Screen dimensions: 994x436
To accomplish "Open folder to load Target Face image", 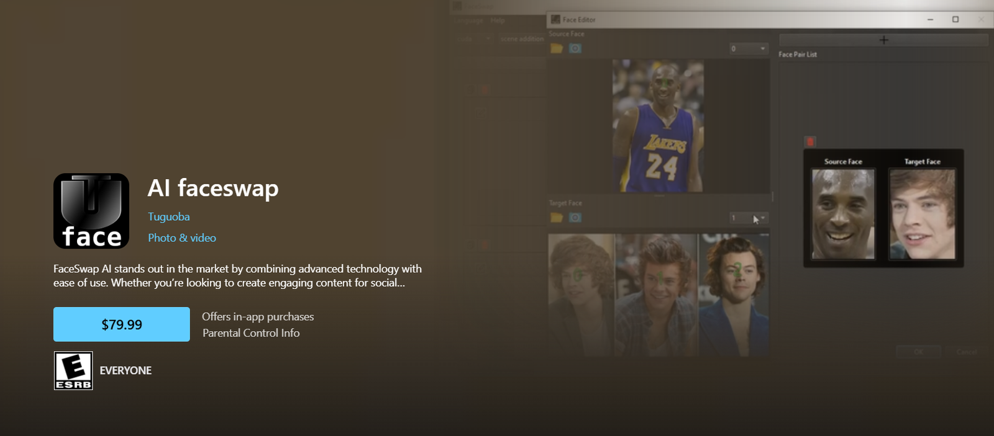I will [x=556, y=218].
